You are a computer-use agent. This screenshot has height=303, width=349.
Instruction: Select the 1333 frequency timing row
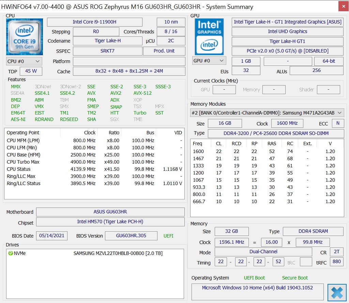pos(267,166)
